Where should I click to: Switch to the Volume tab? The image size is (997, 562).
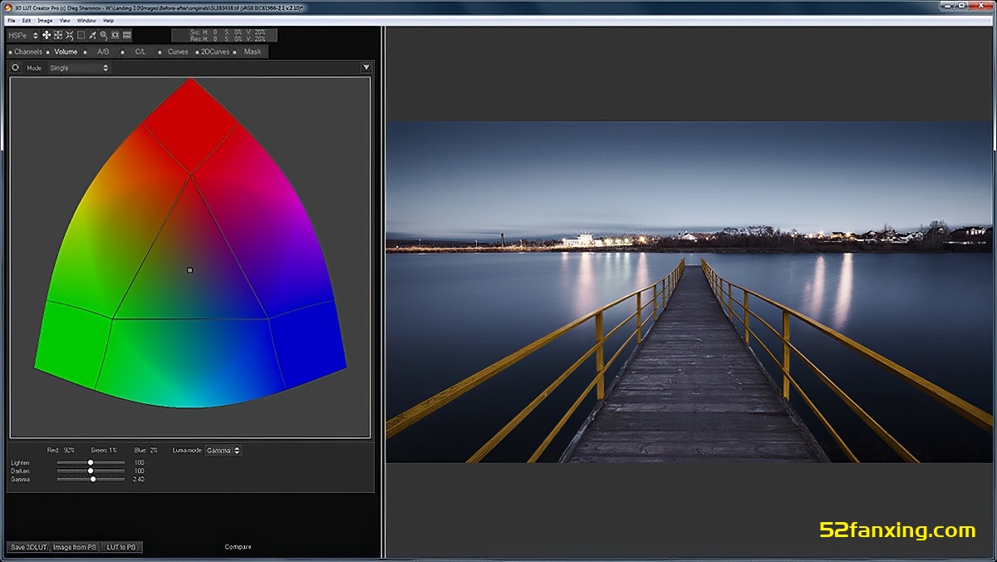[63, 52]
